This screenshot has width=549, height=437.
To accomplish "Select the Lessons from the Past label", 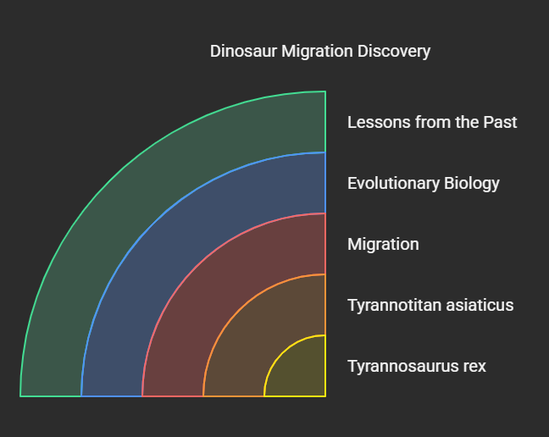I will (x=432, y=122).
